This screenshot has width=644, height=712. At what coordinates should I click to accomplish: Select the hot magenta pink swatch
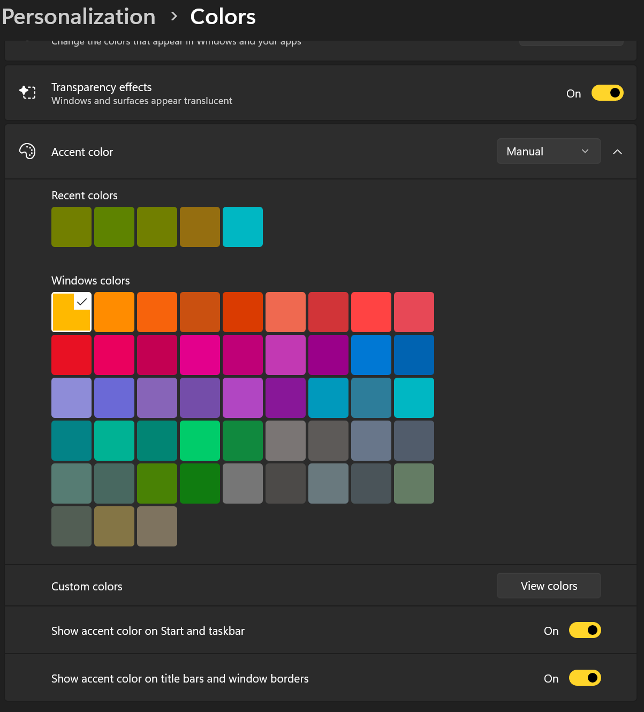point(200,355)
